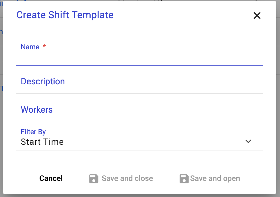Click the Filter By label text

coord(33,132)
